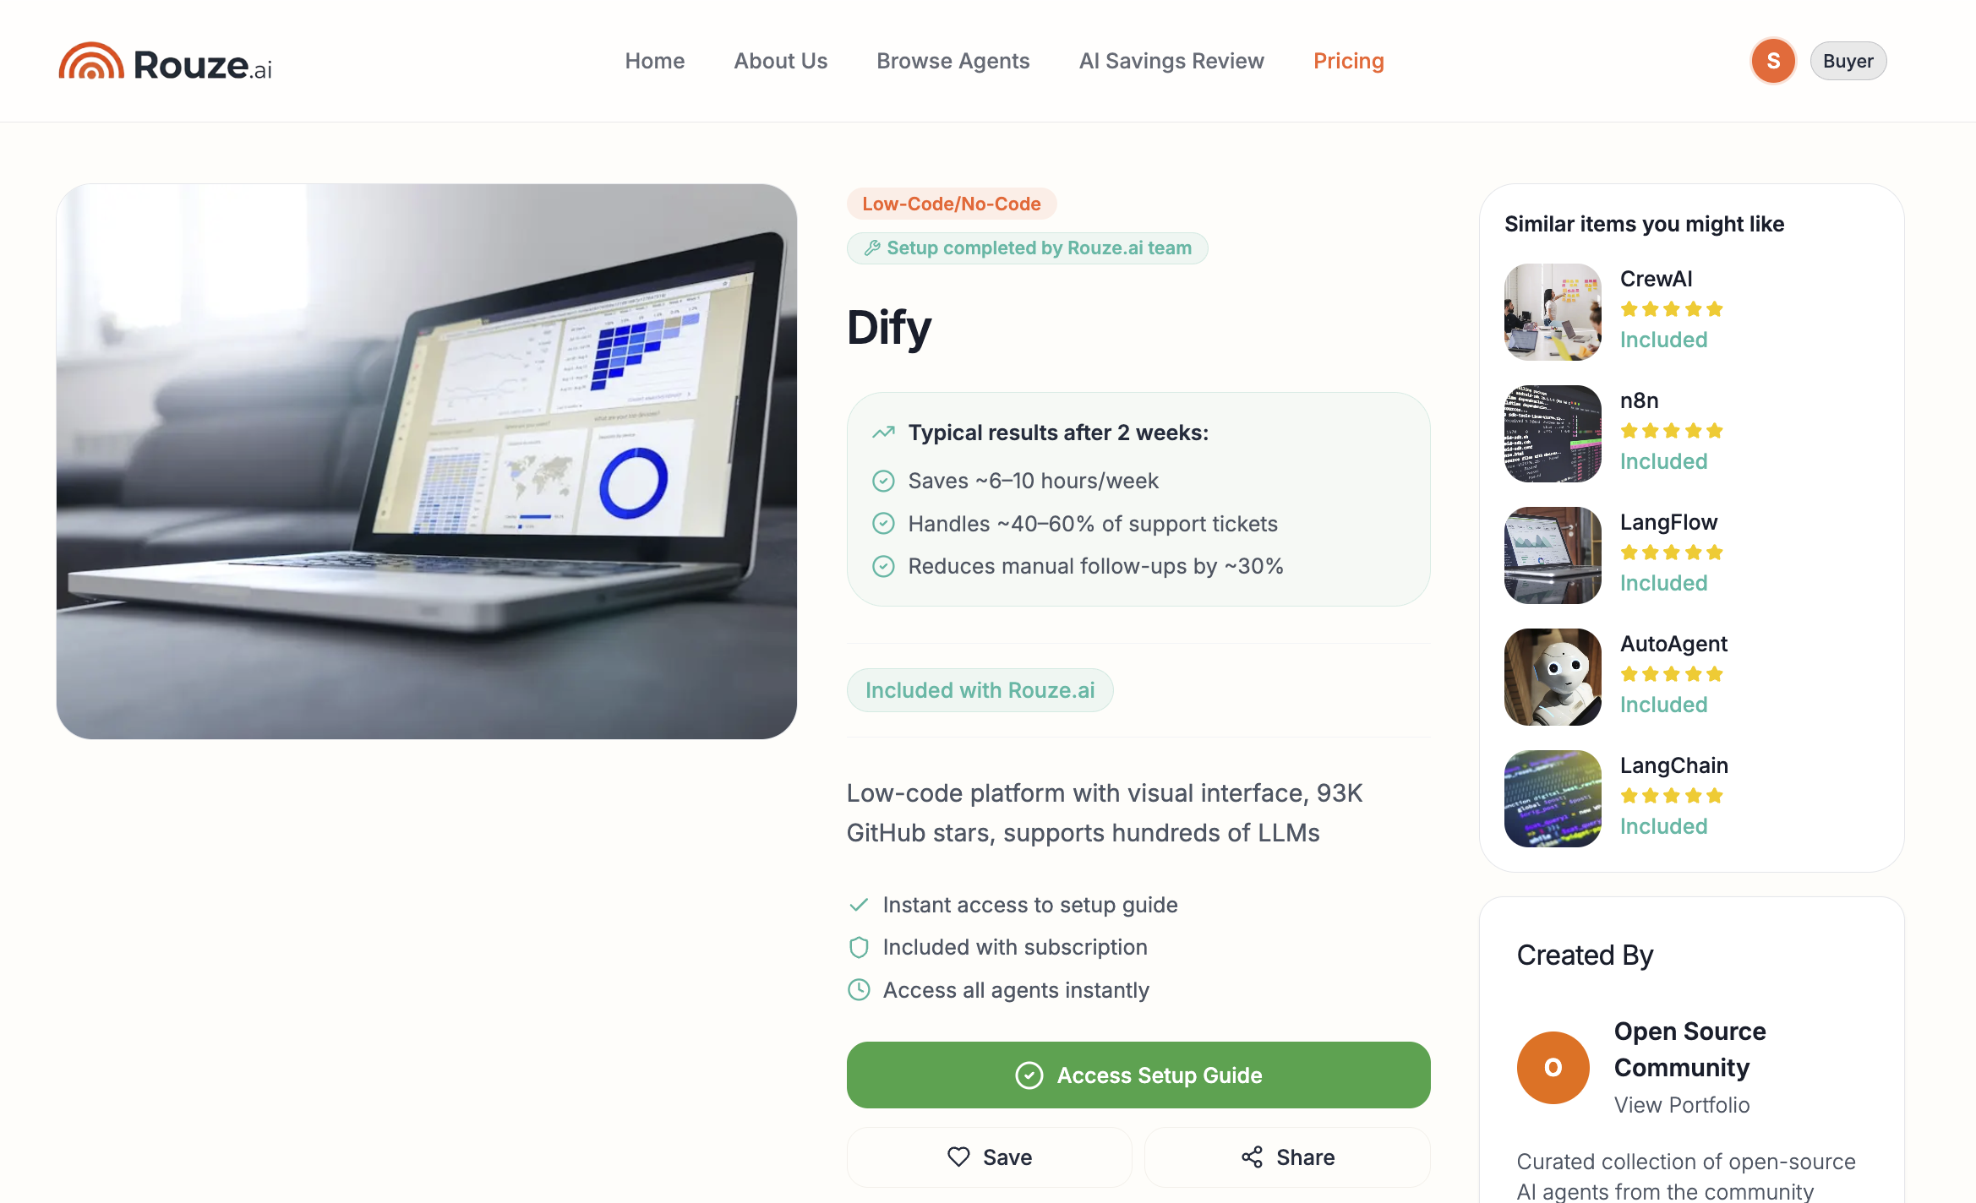Open the CrewAI similar item thumbnail
Viewport: 1976px width, 1203px height.
[x=1553, y=312]
